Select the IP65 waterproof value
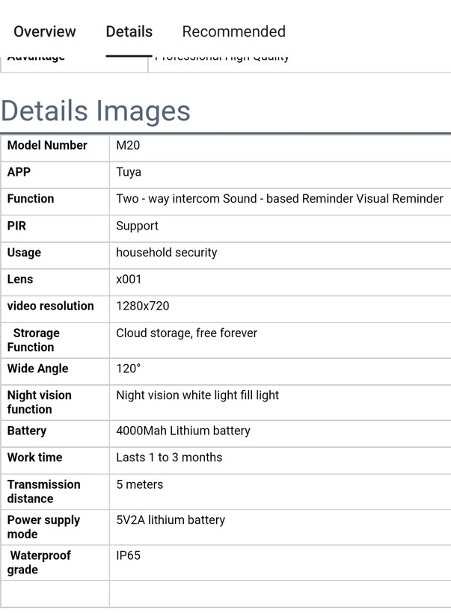 click(129, 555)
